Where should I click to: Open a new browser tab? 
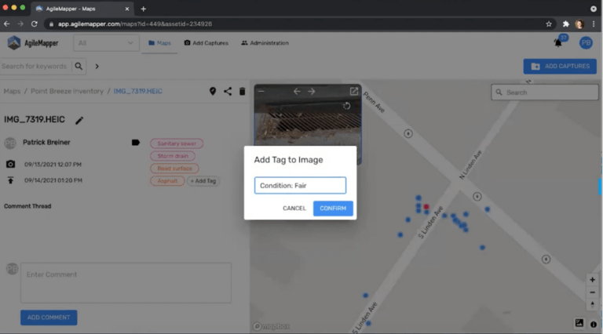pyautogui.click(x=143, y=9)
